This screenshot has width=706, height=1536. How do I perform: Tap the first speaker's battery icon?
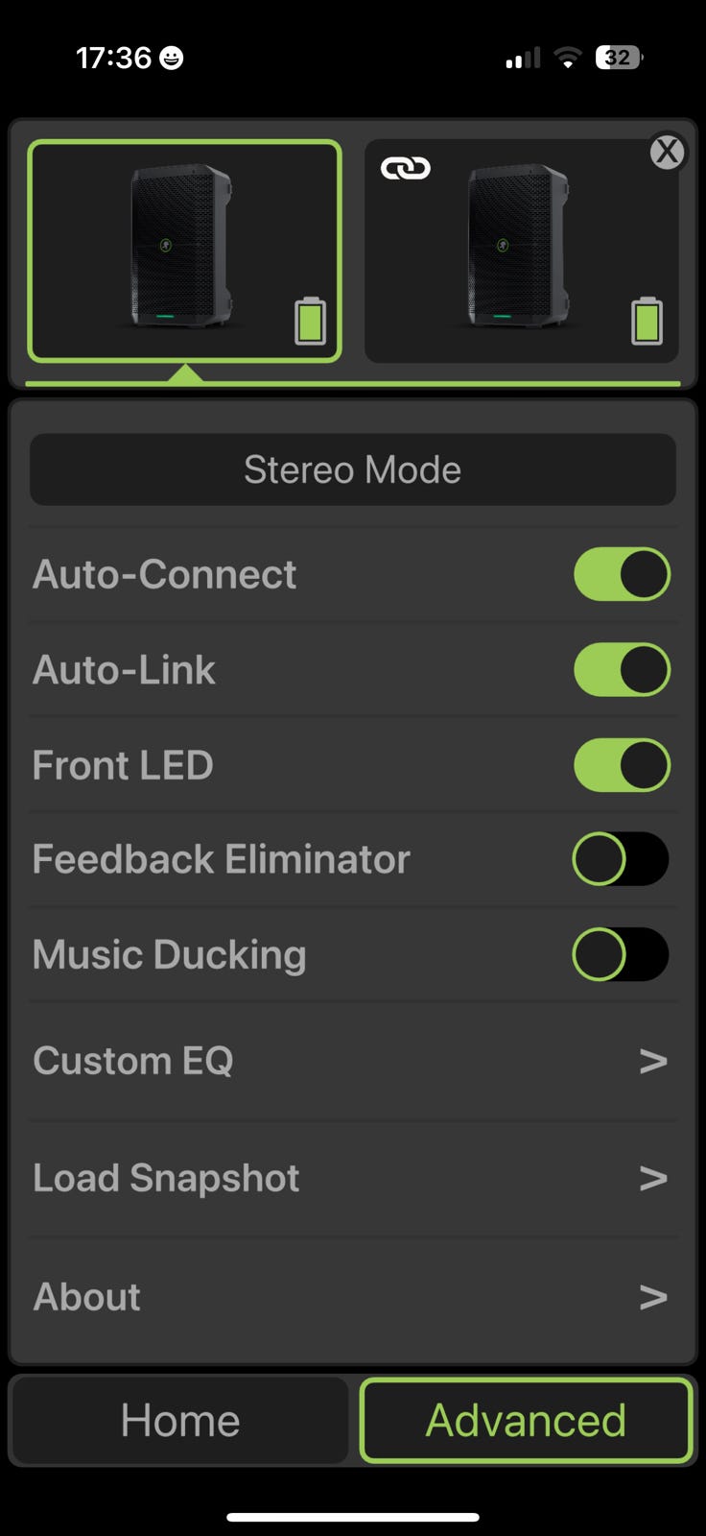(310, 321)
